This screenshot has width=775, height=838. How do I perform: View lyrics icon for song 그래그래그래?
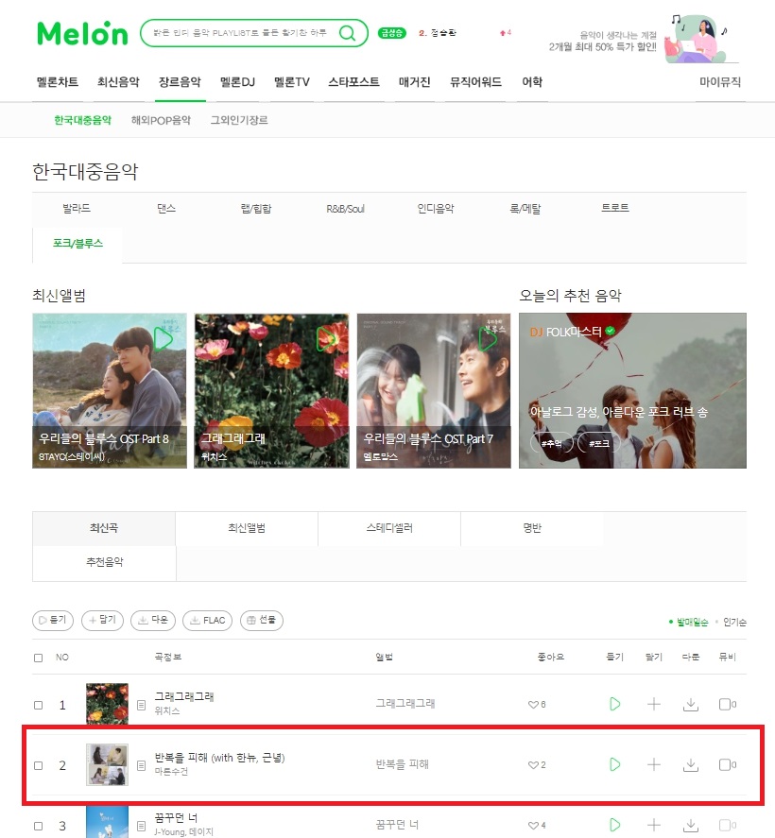(x=141, y=705)
